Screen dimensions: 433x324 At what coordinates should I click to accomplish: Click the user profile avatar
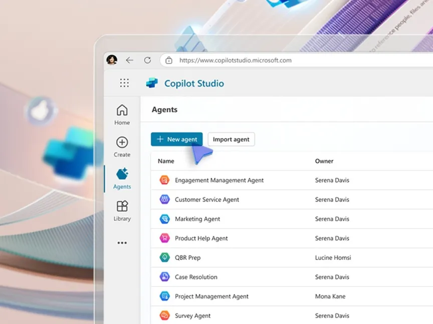[111, 59]
